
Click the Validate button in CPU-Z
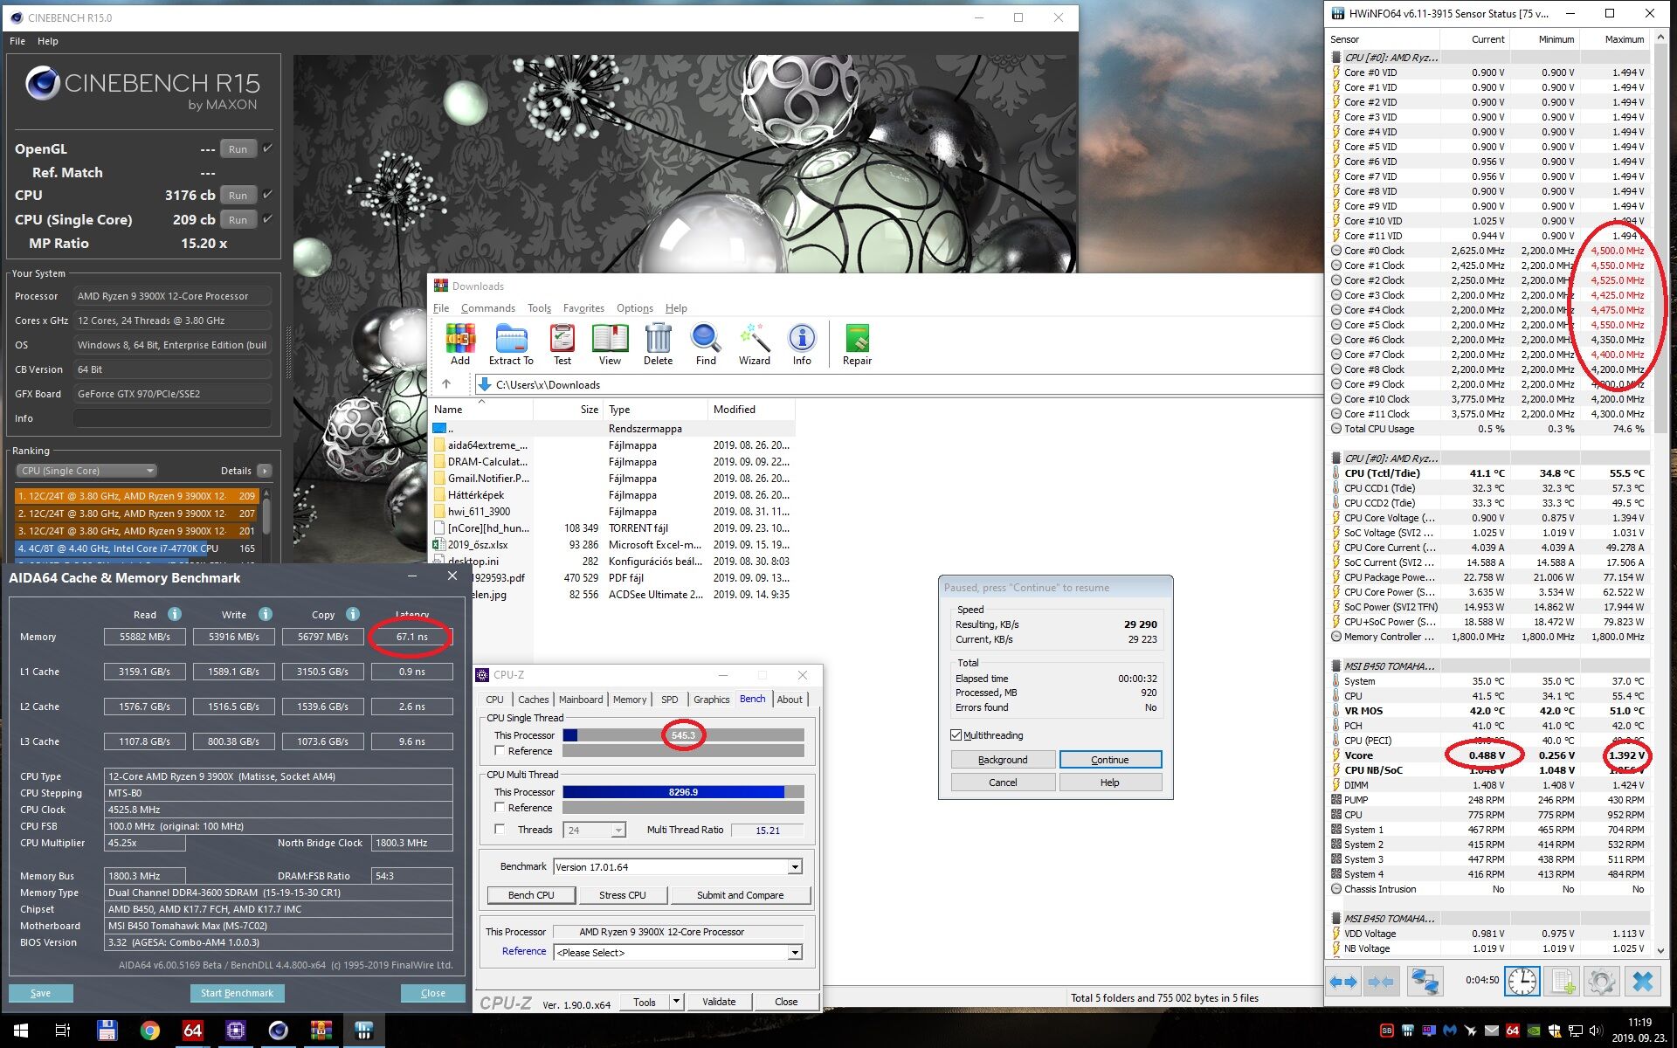pos(719,1002)
